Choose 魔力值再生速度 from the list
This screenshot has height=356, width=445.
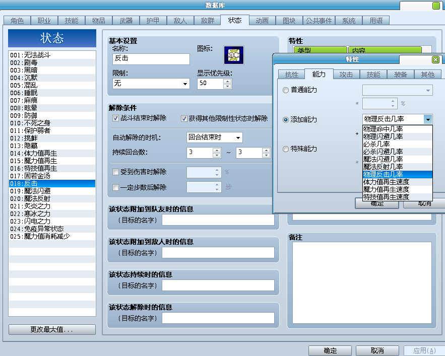pos(397,189)
